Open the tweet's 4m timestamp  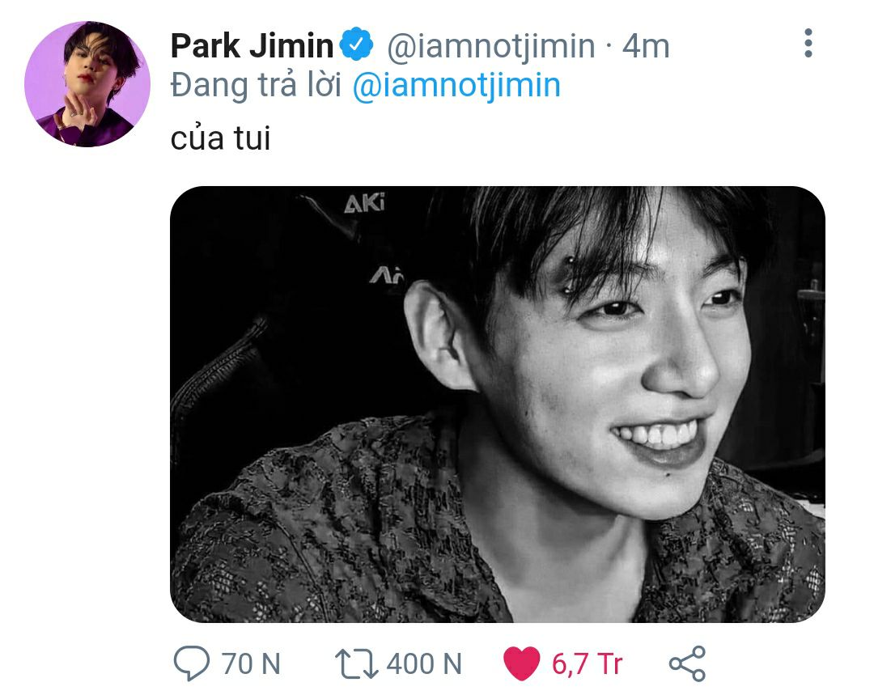646,47
